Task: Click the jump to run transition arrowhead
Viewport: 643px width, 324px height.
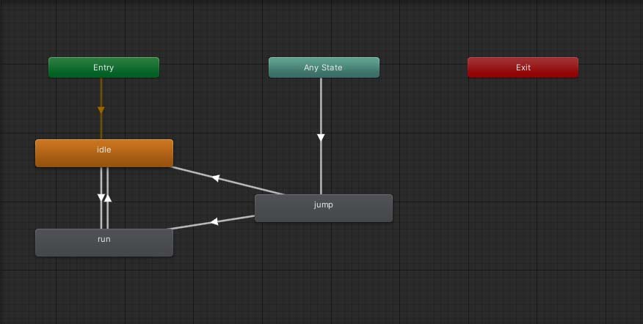Action: [x=214, y=221]
